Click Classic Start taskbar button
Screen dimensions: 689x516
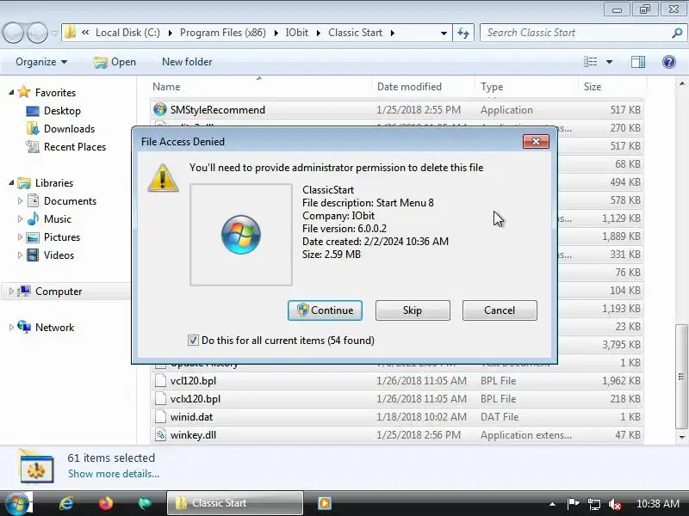coord(235,503)
